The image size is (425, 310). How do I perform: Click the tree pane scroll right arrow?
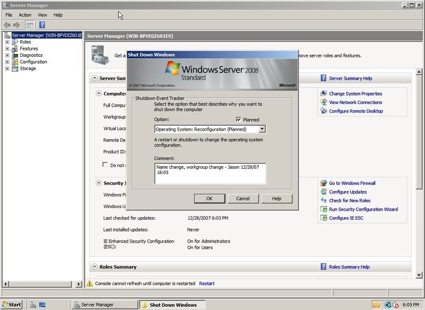pyautogui.click(x=79, y=284)
